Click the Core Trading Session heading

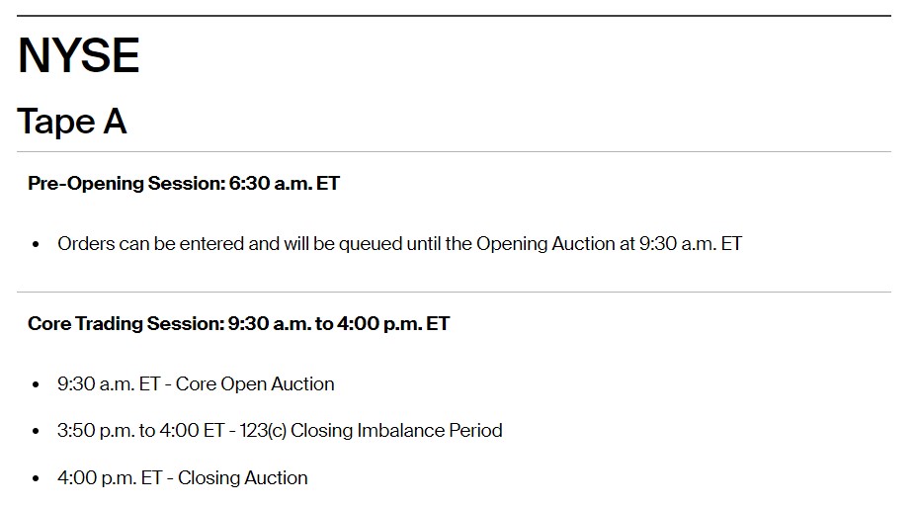click(238, 323)
